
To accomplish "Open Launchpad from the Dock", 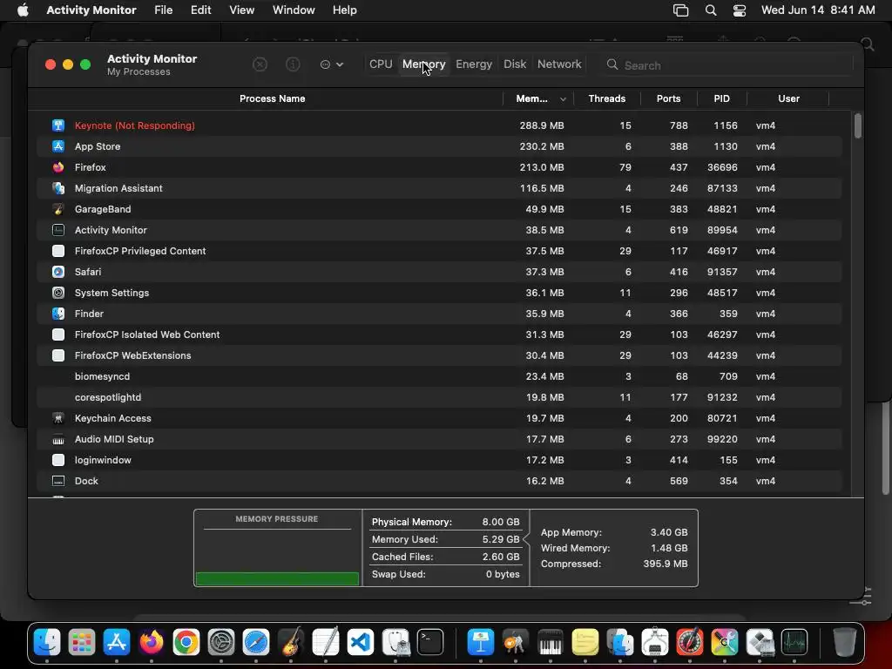I will pos(81,642).
